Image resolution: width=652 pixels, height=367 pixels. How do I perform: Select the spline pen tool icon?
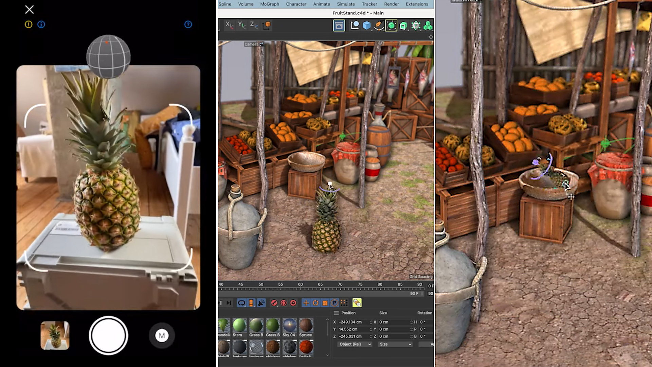(379, 25)
